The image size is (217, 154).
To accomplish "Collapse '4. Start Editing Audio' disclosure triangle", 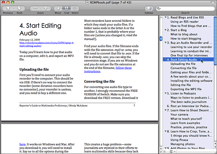I will (165, 59).
